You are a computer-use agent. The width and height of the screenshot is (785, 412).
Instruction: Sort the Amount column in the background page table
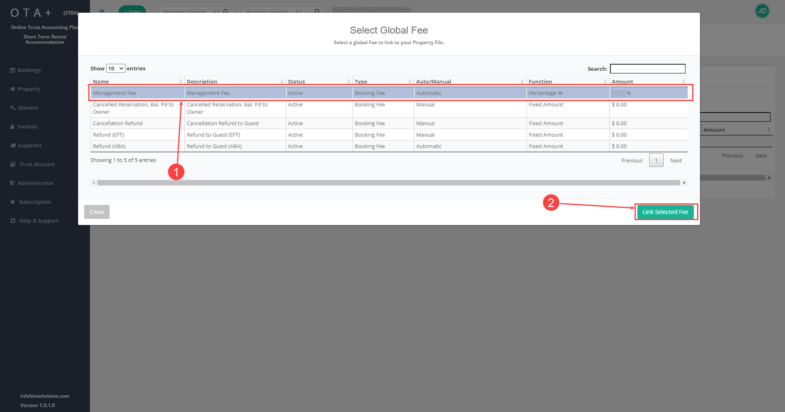[x=769, y=130]
